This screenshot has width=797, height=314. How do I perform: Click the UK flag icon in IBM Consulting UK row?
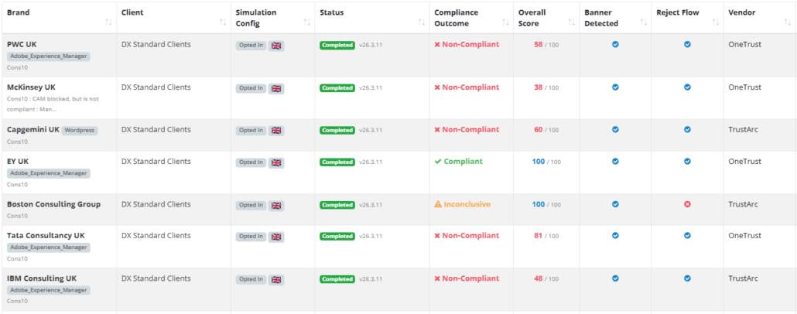point(276,279)
